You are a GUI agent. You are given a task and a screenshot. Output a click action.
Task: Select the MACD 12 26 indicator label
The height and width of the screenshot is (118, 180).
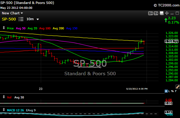click(15, 110)
